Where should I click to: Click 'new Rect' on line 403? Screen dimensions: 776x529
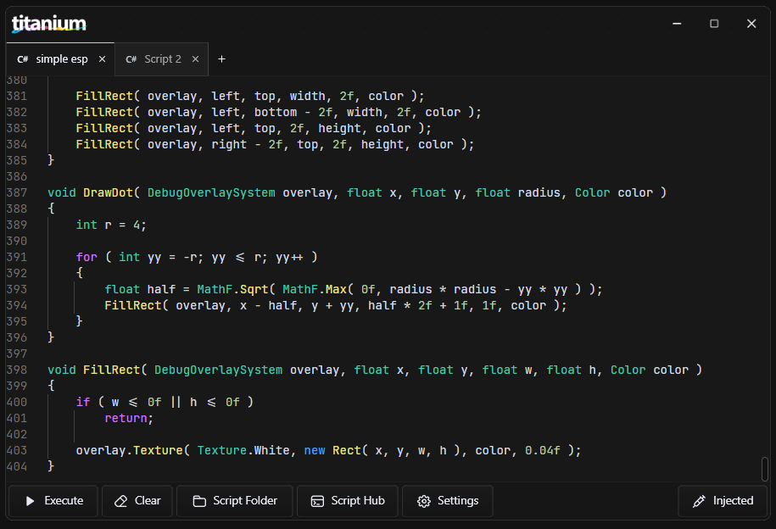click(x=332, y=450)
